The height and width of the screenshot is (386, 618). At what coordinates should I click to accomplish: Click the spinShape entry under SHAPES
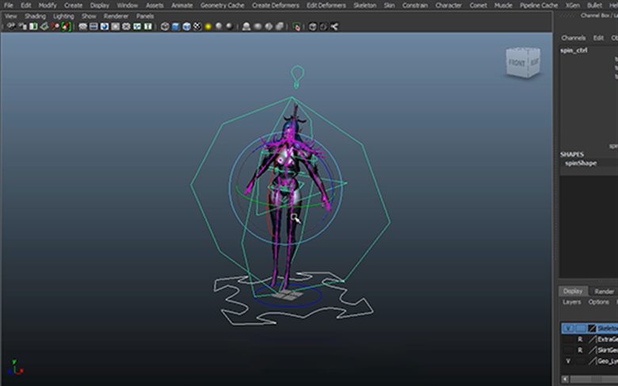tap(581, 162)
